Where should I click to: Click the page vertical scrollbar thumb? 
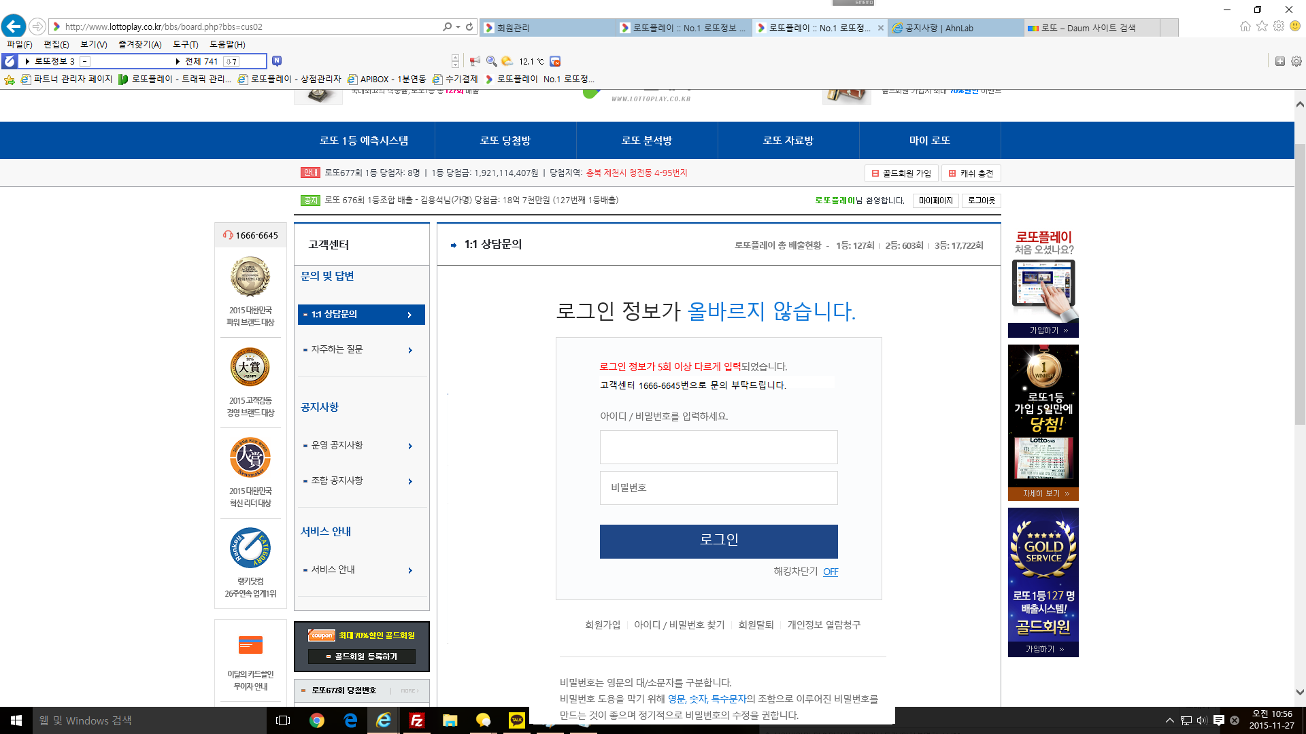pyautogui.click(x=1300, y=285)
